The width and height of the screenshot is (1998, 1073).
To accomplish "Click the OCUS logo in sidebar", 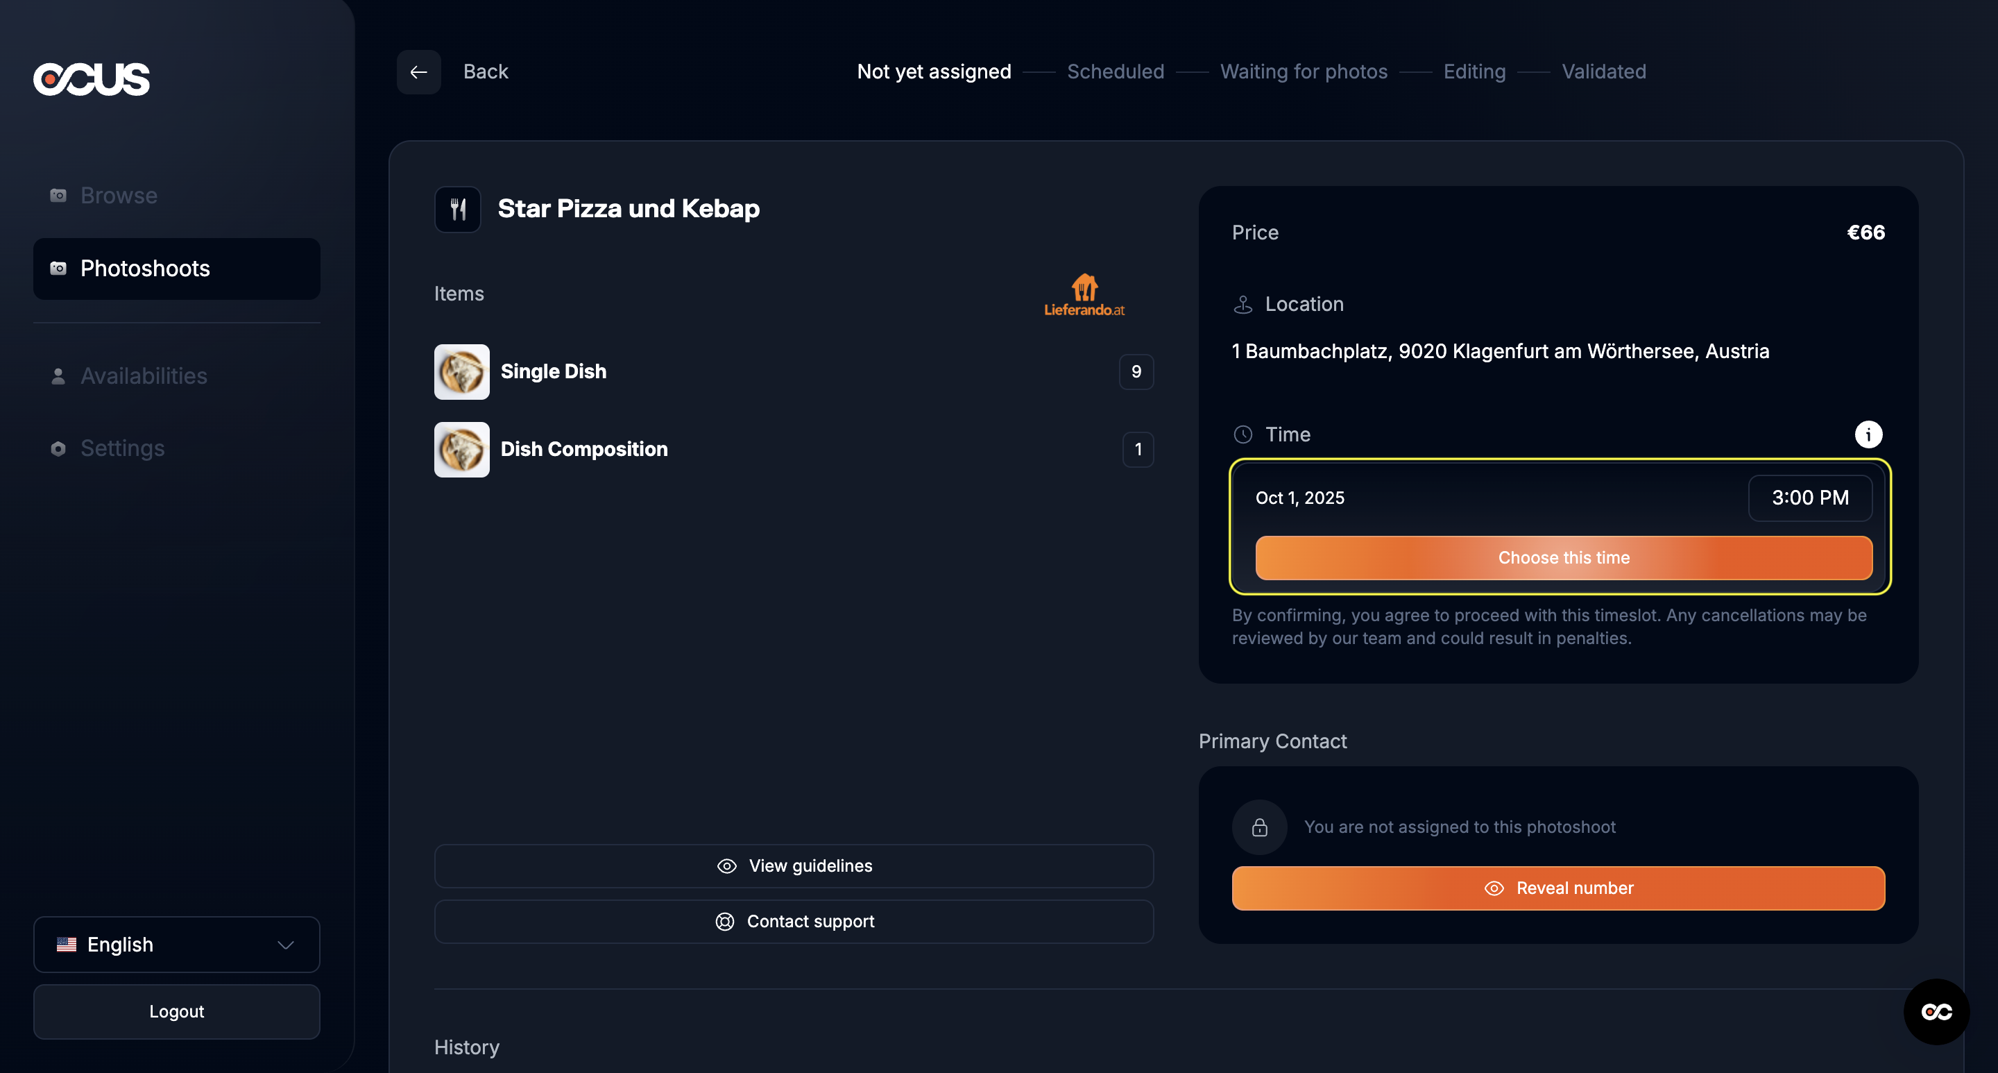I will pyautogui.click(x=92, y=79).
